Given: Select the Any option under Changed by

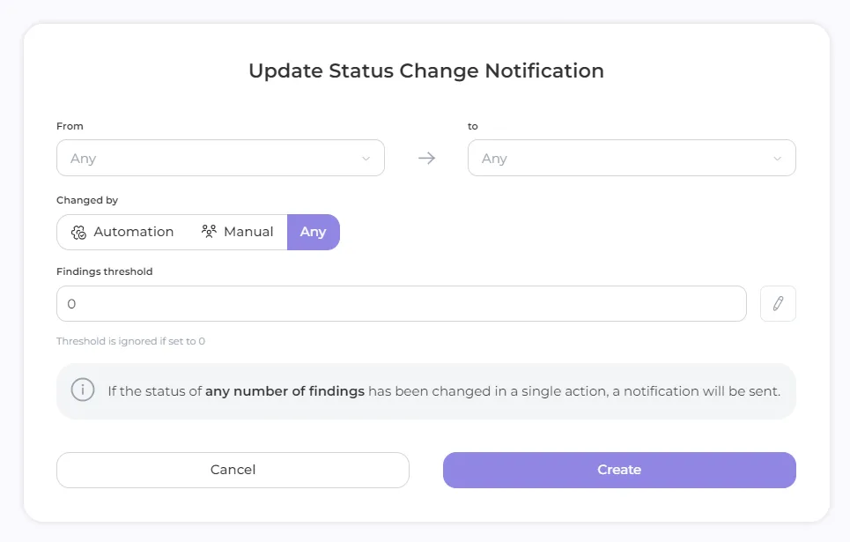Looking at the screenshot, I should 313,232.
